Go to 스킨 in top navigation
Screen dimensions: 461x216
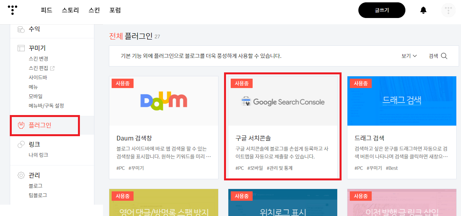[94, 10]
